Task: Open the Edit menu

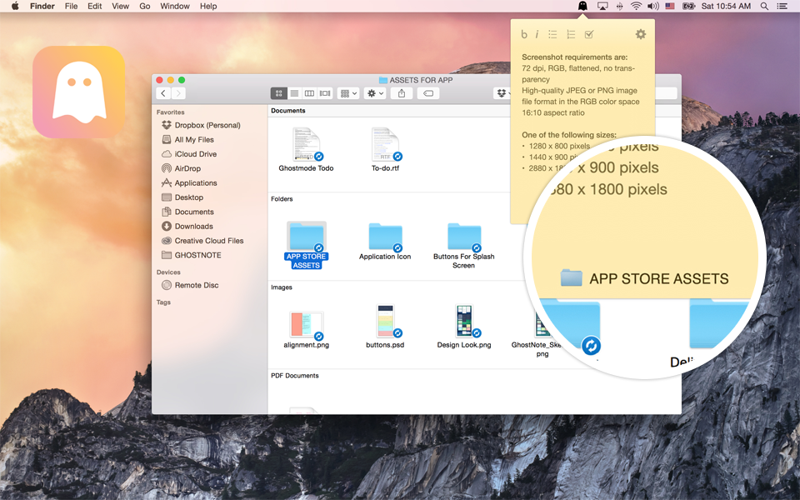Action: click(94, 6)
